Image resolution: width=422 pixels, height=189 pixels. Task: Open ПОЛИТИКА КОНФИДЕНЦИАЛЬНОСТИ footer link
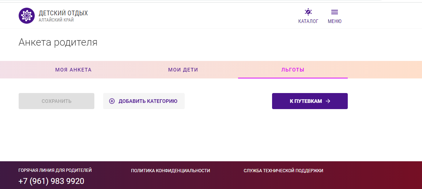(170, 170)
